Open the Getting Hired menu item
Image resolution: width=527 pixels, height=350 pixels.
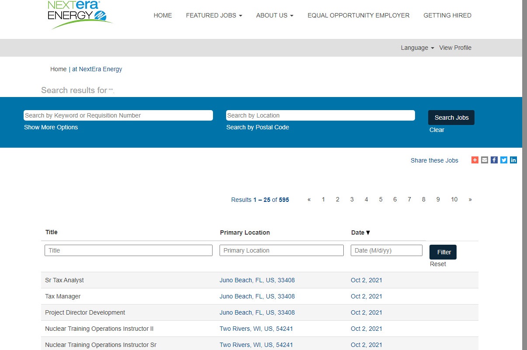pyautogui.click(x=447, y=15)
